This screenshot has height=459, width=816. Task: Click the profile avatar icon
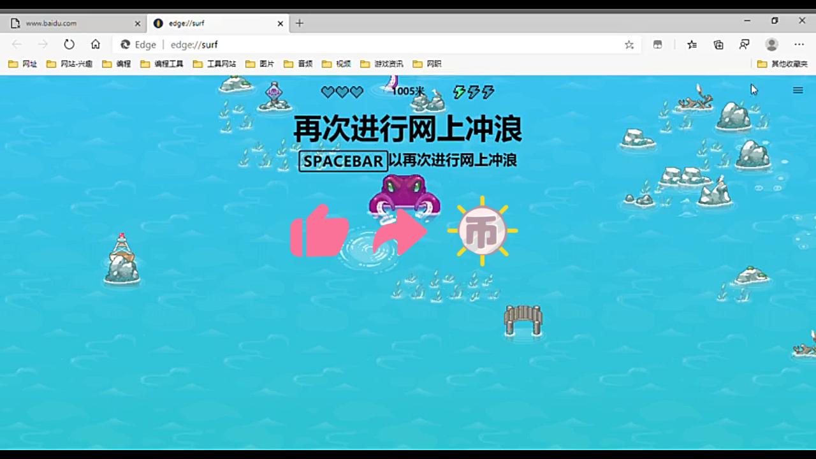[x=771, y=45]
